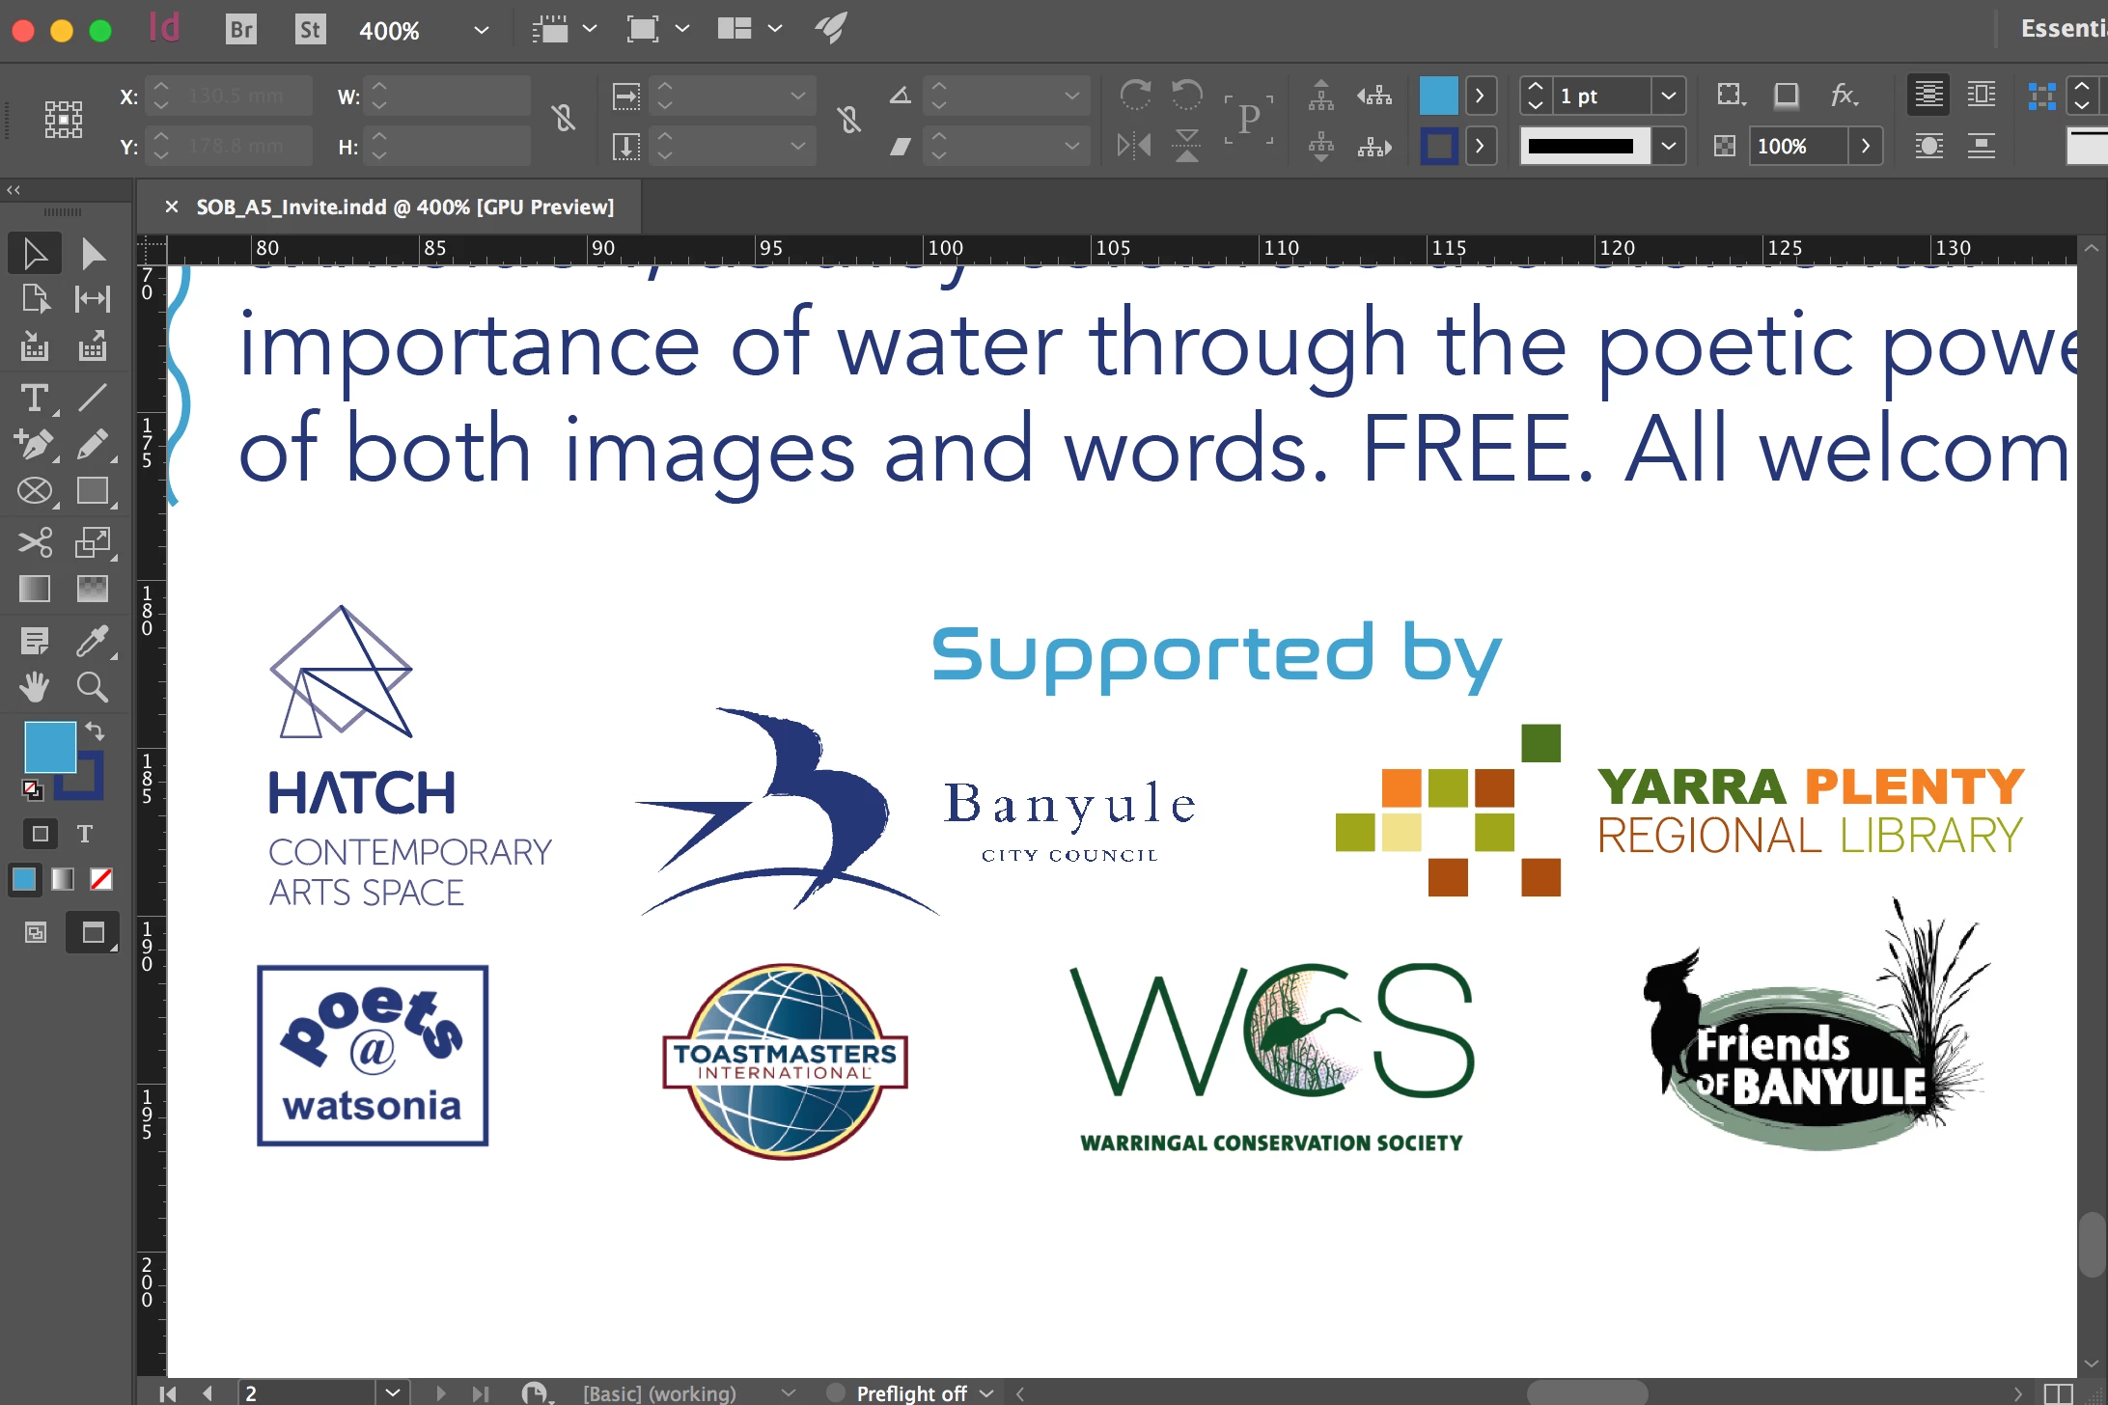Select the Direct Selection tool

[93, 254]
